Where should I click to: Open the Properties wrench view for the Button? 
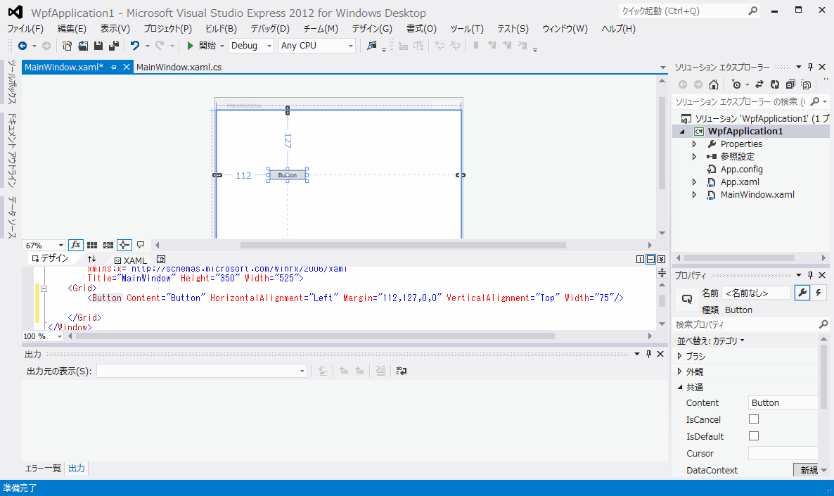pos(802,292)
